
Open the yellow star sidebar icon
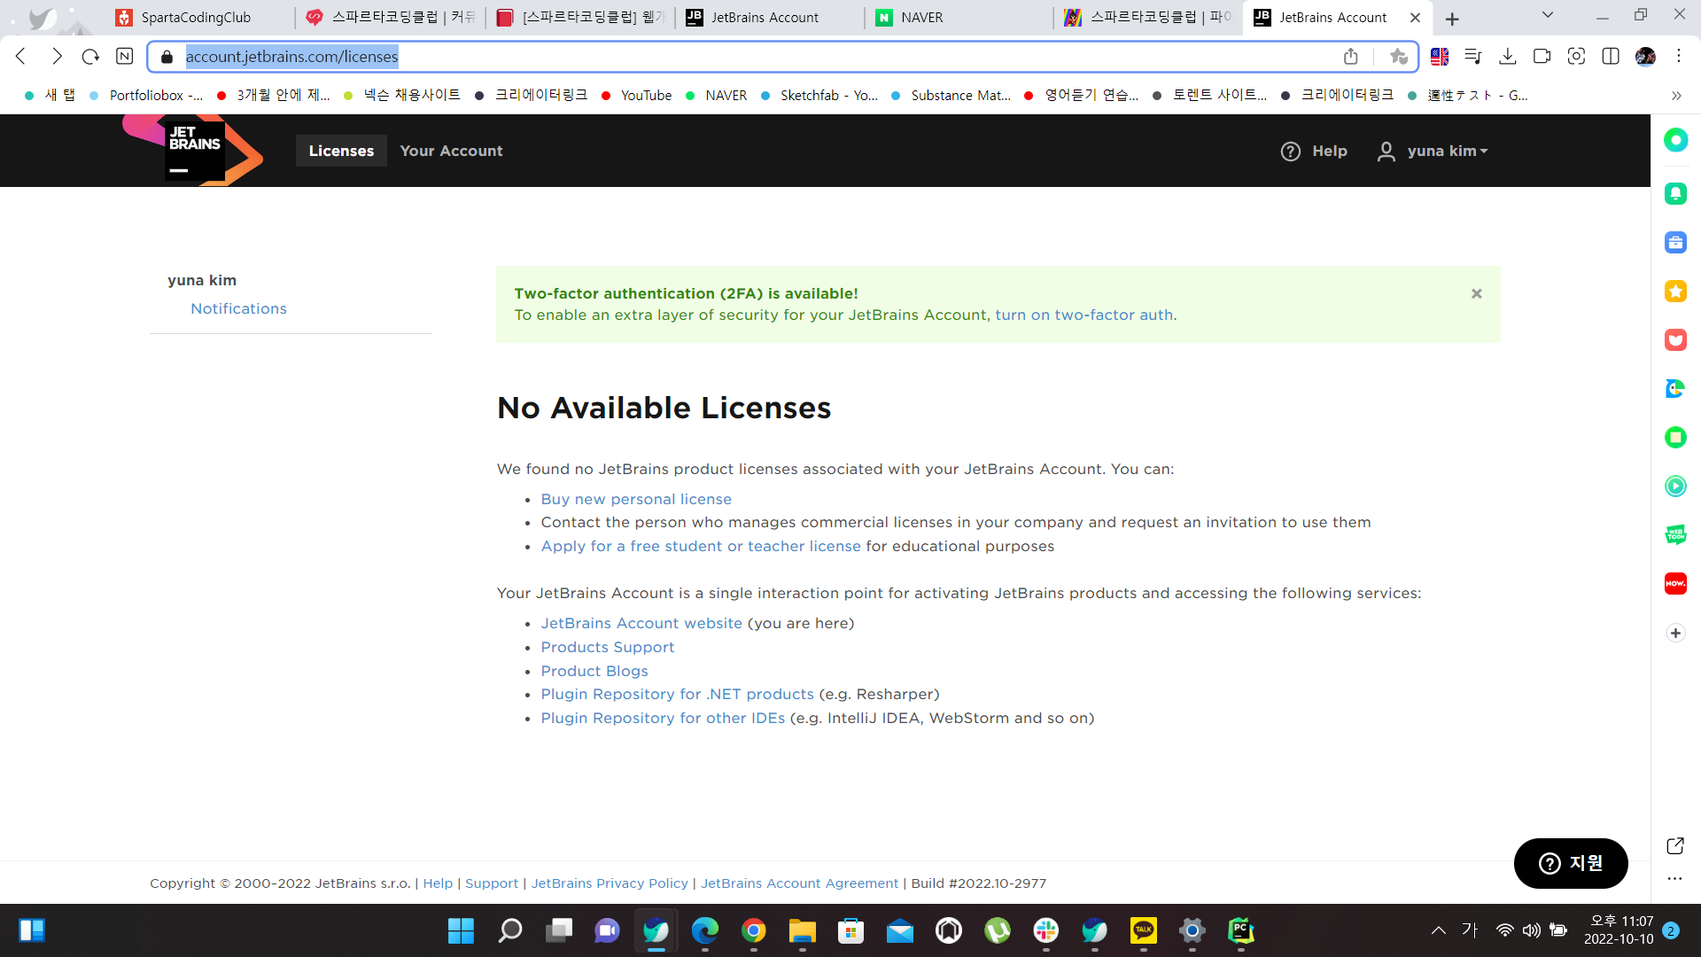(1675, 291)
